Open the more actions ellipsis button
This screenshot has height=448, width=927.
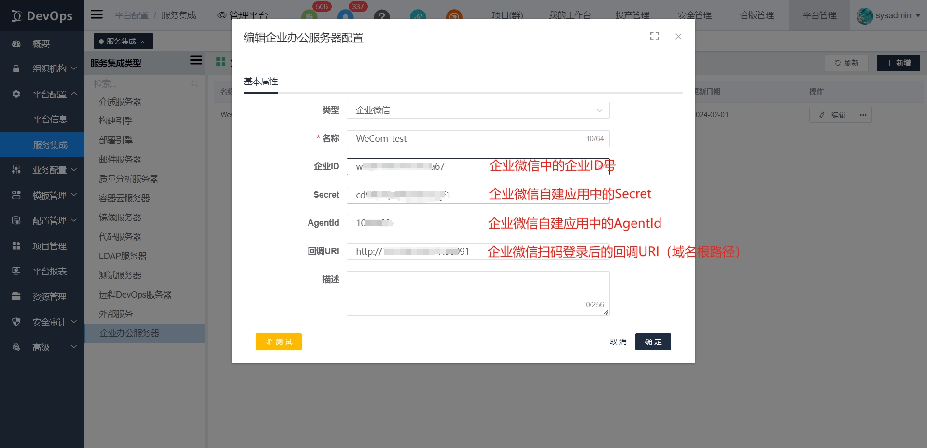coord(863,115)
